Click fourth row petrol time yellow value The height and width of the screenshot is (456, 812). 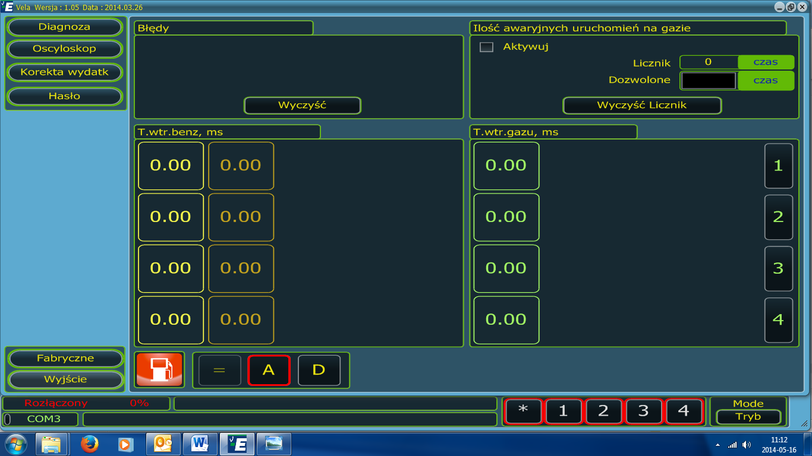(171, 319)
